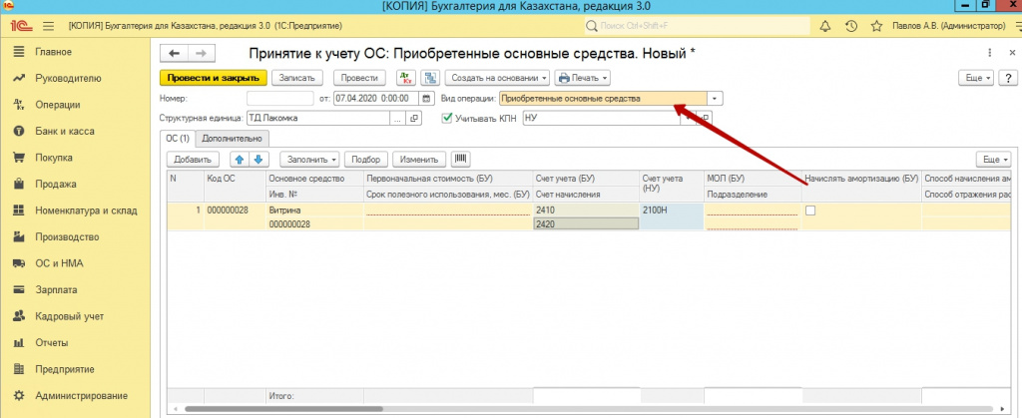1022x418 pixels.
Task: Click user name Павлов А.В. (Администратор)
Action: click(x=951, y=27)
